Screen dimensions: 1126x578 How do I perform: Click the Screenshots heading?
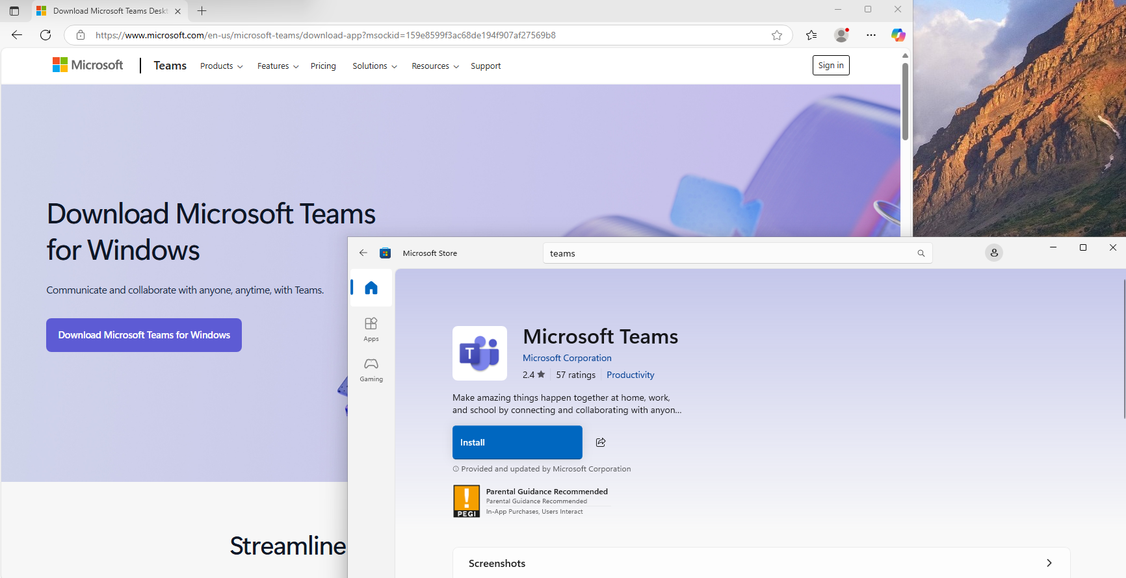(x=497, y=563)
